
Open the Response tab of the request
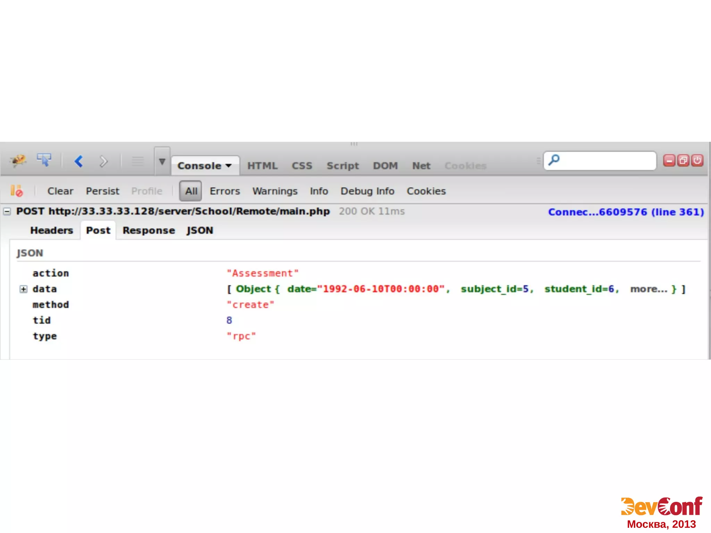point(149,230)
